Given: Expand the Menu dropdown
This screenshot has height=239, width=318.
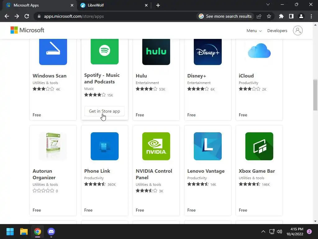Looking at the screenshot, I should [x=254, y=31].
